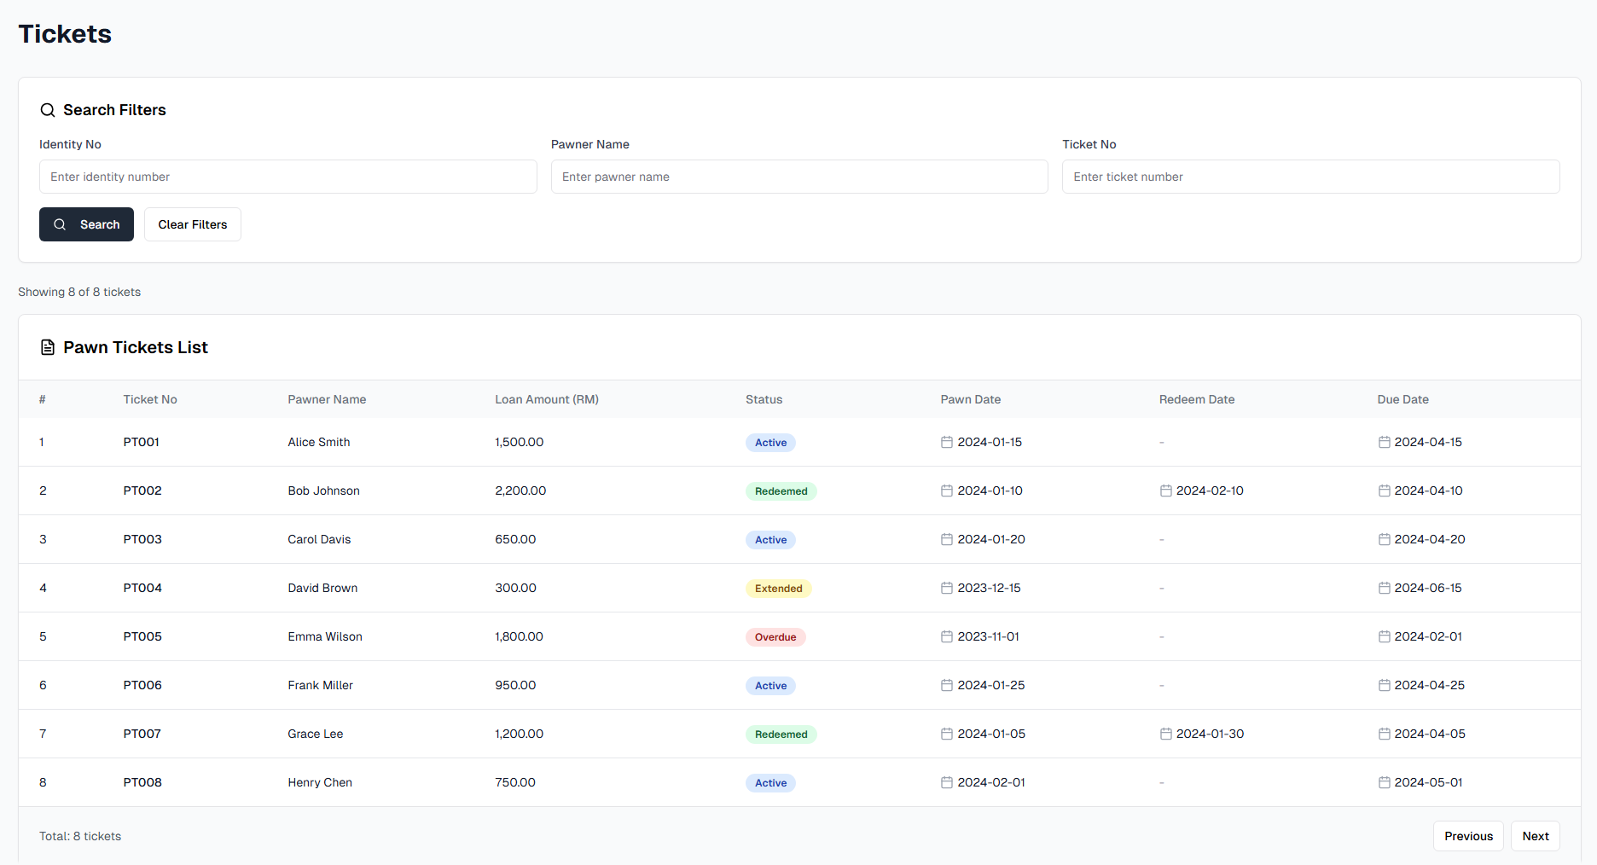
Task: Select ticket PT003 in the list
Action: pyautogui.click(x=142, y=539)
